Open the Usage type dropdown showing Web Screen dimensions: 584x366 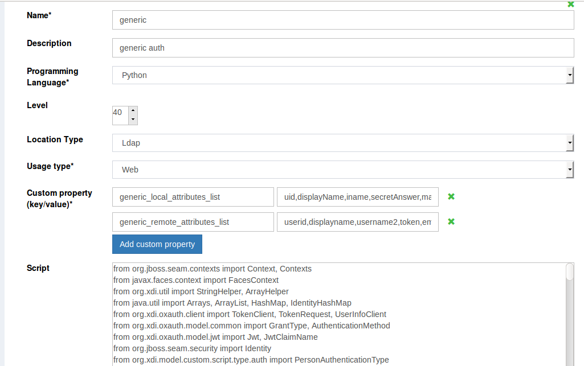[342, 170]
